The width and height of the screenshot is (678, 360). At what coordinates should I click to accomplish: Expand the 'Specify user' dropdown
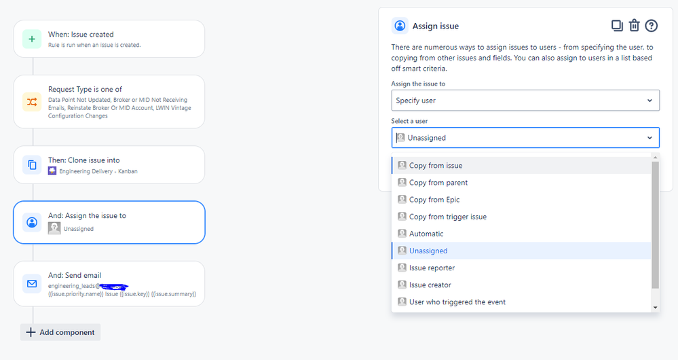click(525, 101)
